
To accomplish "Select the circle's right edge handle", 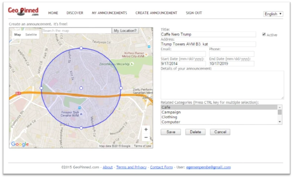I will point(121,88).
